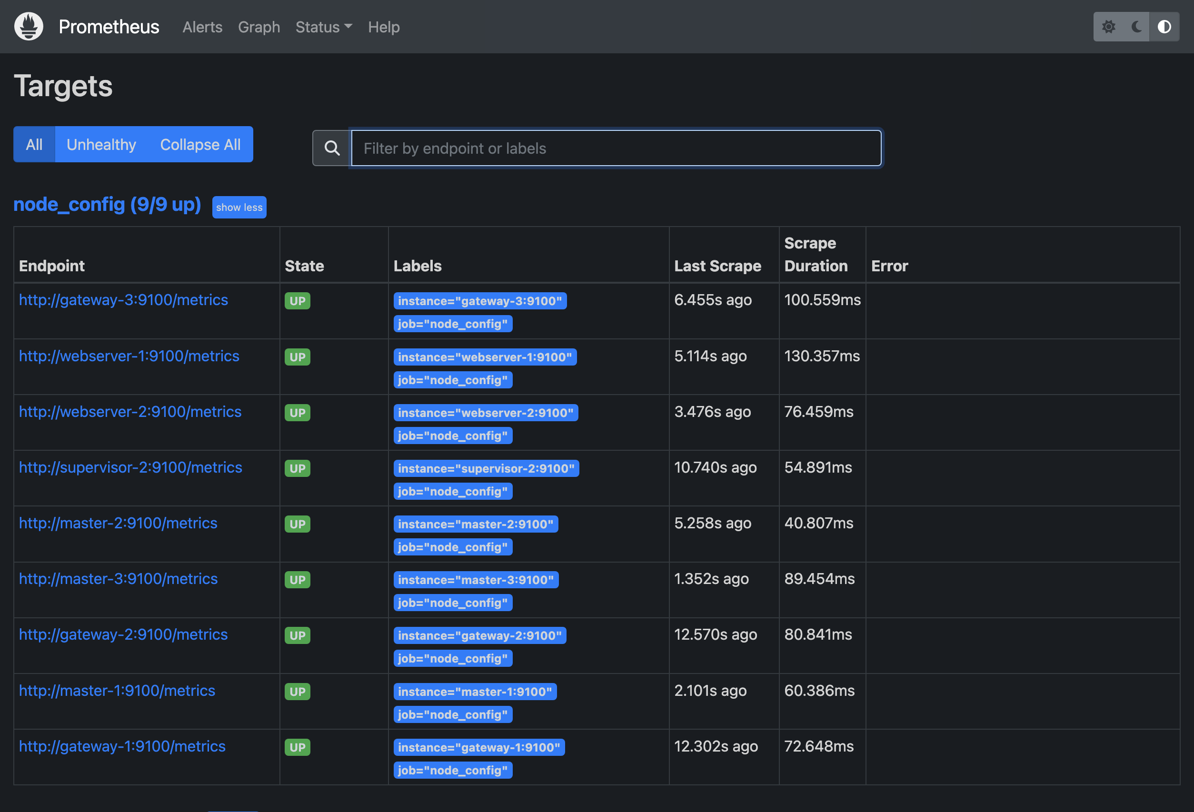Click the filter by endpoint input field

616,149
